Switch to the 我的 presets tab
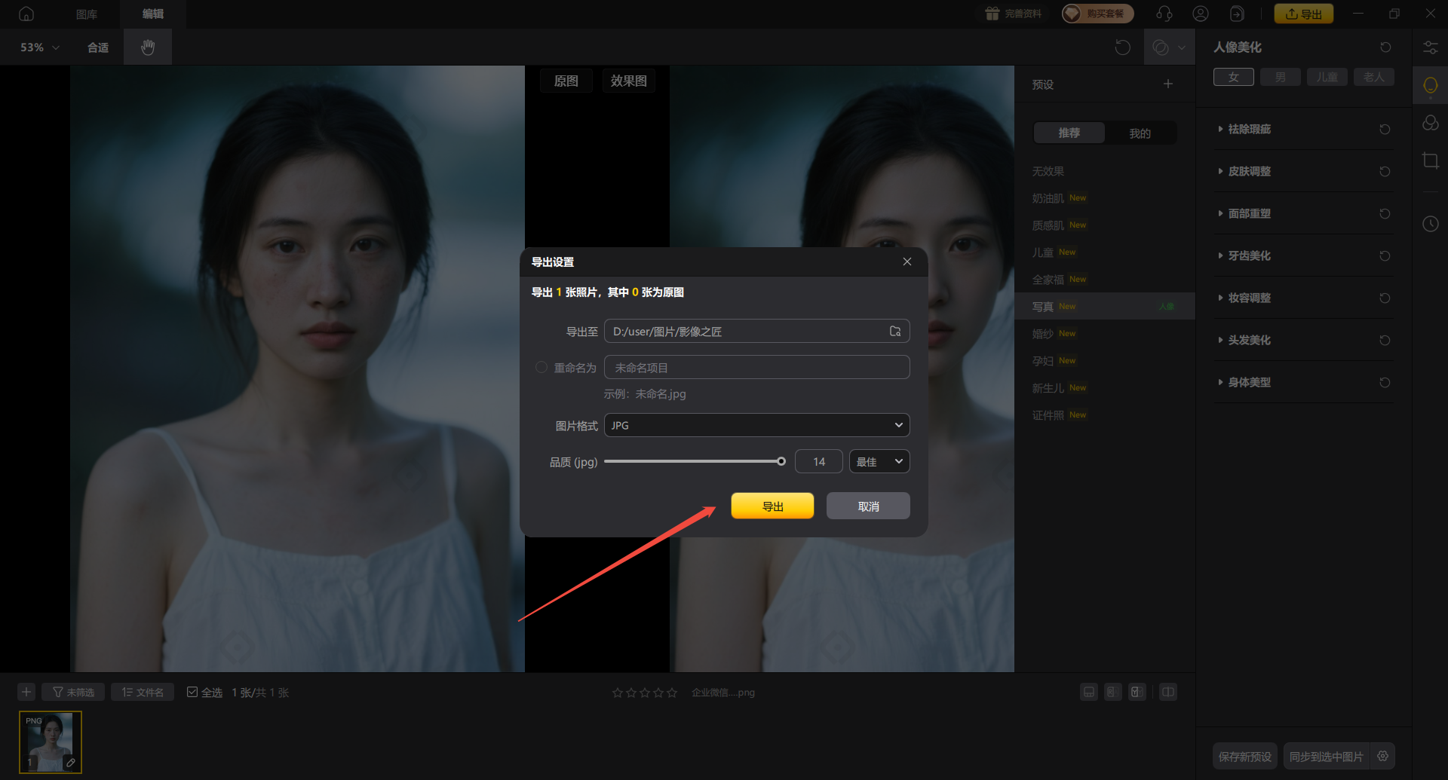The image size is (1448, 780). 1140,133
